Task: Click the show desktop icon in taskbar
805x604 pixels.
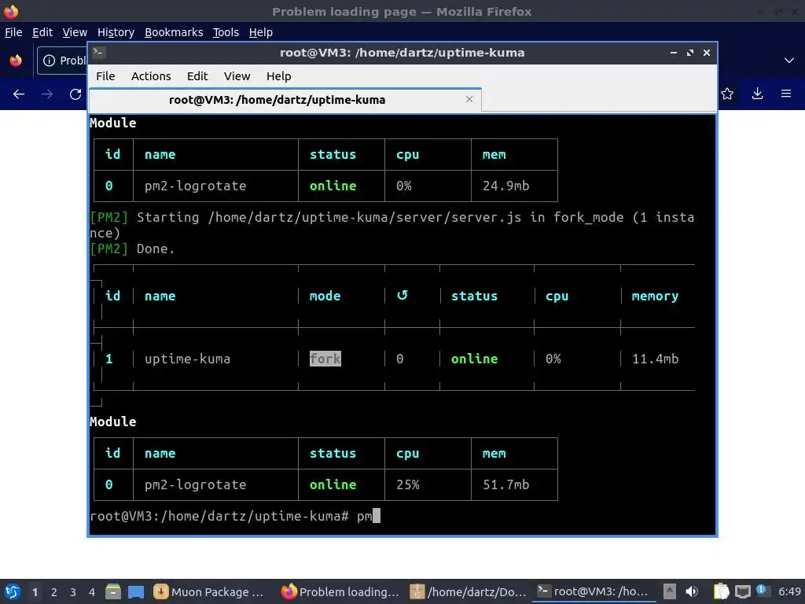Action: tap(135, 591)
